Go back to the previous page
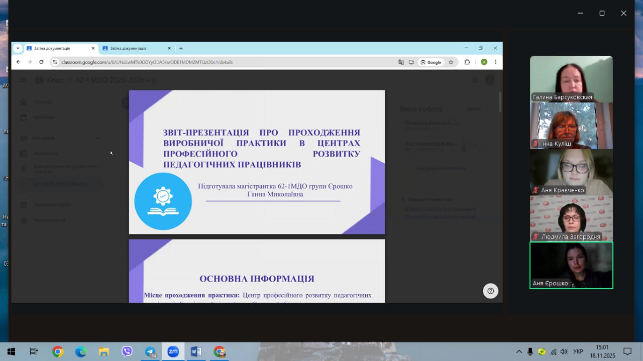 [19, 62]
